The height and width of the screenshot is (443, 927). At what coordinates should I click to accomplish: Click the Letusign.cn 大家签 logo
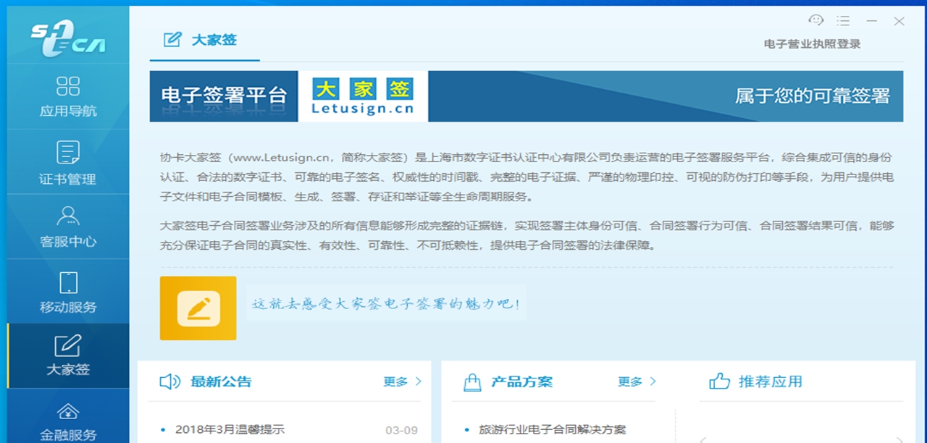pos(363,96)
